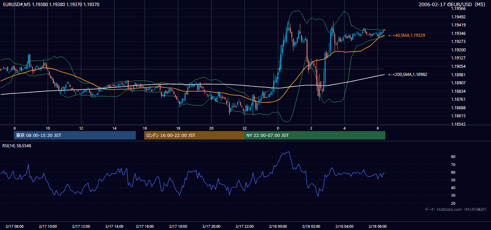Click hour tick 18 under the price chart
Screen dimensions: 491x230
(178, 128)
